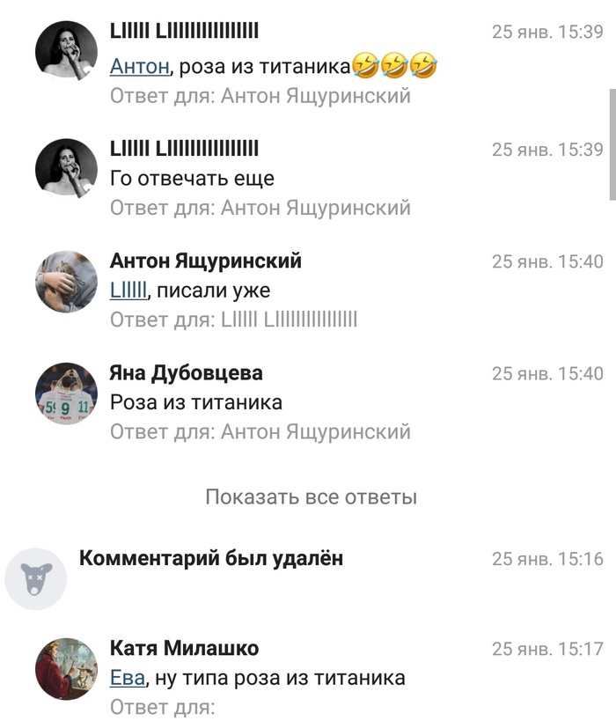Open the first LIIIII commenter's avatar
The image size is (616, 728).
[66, 50]
